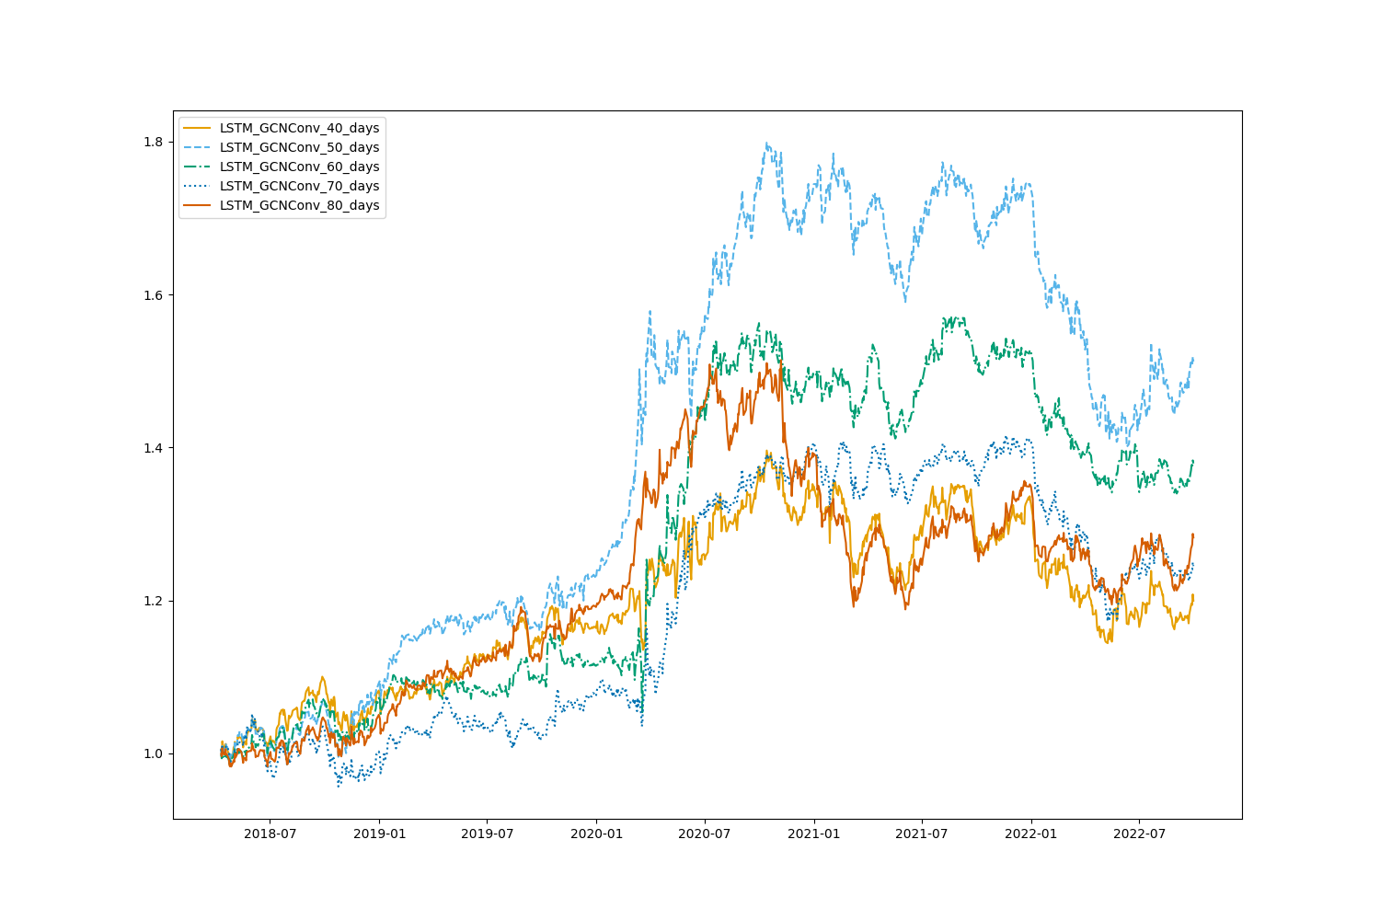
Task: Select the 2021-07 x-axis date label
Action: tap(921, 834)
